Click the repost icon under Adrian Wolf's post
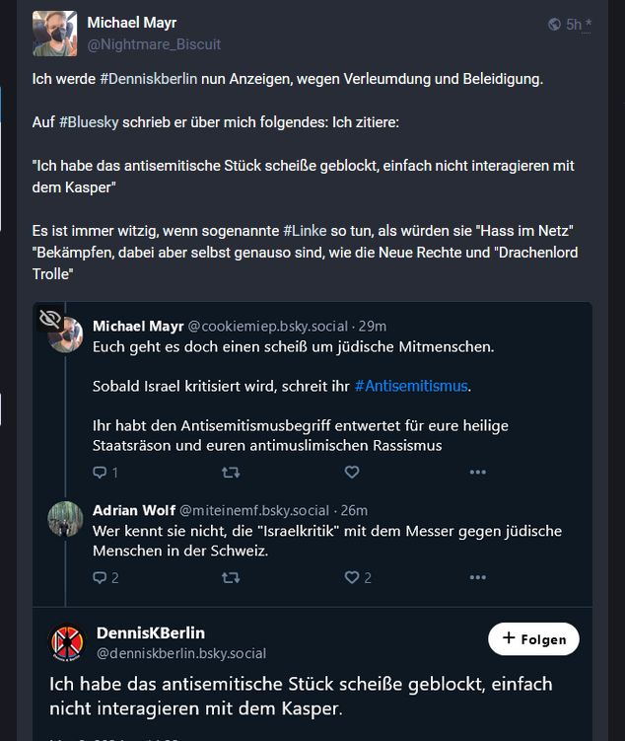625x741 pixels. 231,577
